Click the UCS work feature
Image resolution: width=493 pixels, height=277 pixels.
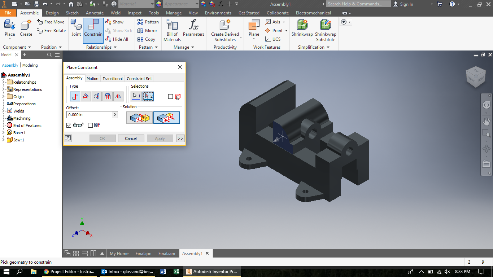click(272, 39)
